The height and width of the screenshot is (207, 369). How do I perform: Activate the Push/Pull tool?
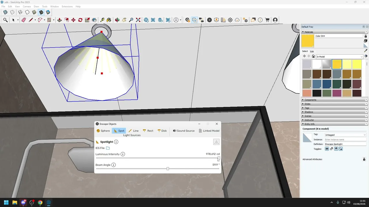click(59, 20)
